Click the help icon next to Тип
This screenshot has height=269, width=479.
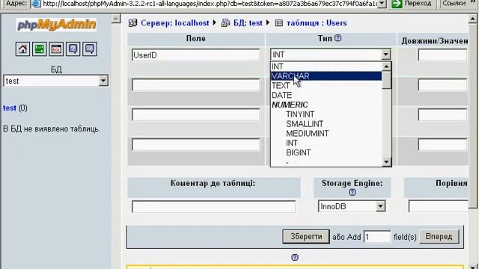(x=338, y=38)
